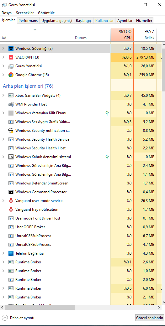Image resolution: width=165 pixels, height=326 pixels.
Task: Click the Windows Command Processor icon
Action: (x=11, y=192)
